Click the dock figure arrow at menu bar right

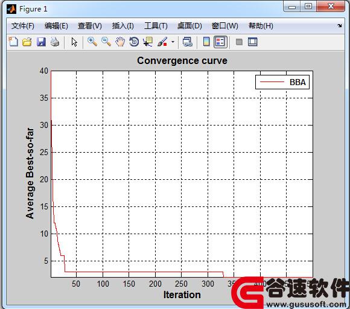pos(340,26)
